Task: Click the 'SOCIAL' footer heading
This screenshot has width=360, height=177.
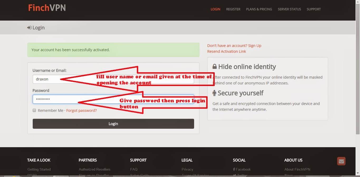Action: [x=239, y=160]
